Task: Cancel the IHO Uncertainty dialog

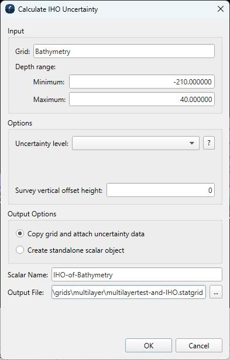Action: click(198, 345)
